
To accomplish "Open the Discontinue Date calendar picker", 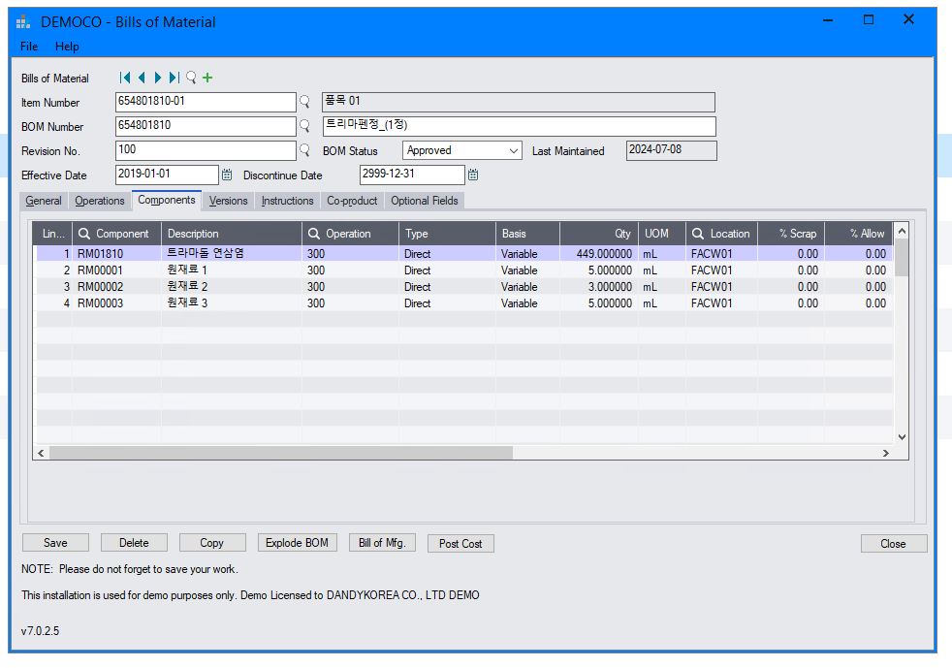I will [473, 175].
